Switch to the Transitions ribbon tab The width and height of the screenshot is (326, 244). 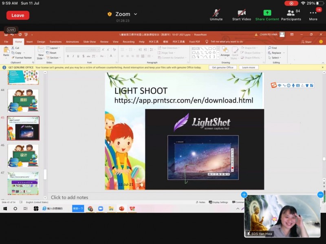tap(55, 41)
